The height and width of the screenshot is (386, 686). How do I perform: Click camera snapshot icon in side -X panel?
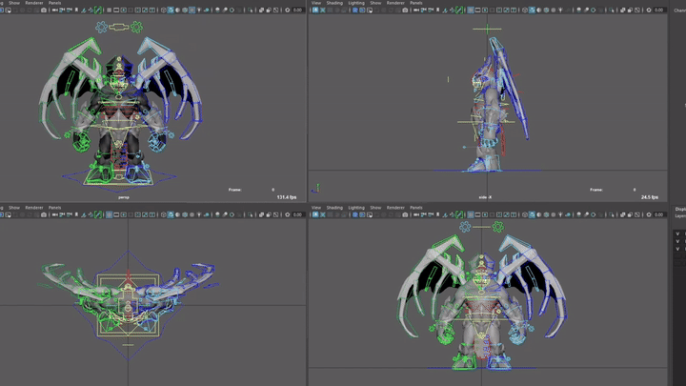click(x=405, y=10)
